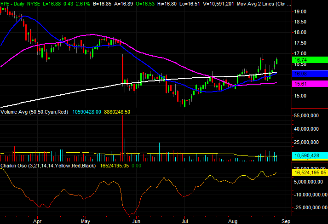This screenshot has width=328, height=224.
Task: Click the 40,000,000 volume axis label
Action: (x=306, y=129)
